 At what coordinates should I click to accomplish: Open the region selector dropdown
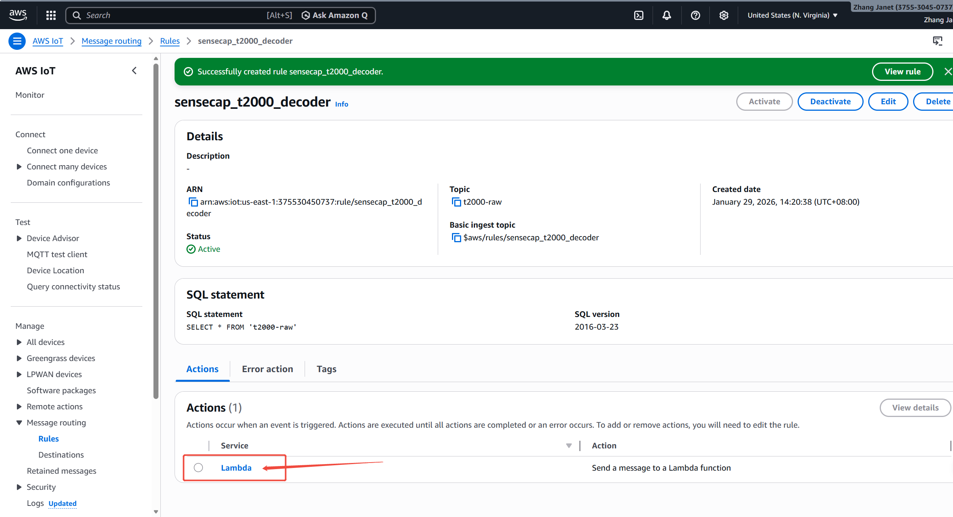pyautogui.click(x=792, y=15)
